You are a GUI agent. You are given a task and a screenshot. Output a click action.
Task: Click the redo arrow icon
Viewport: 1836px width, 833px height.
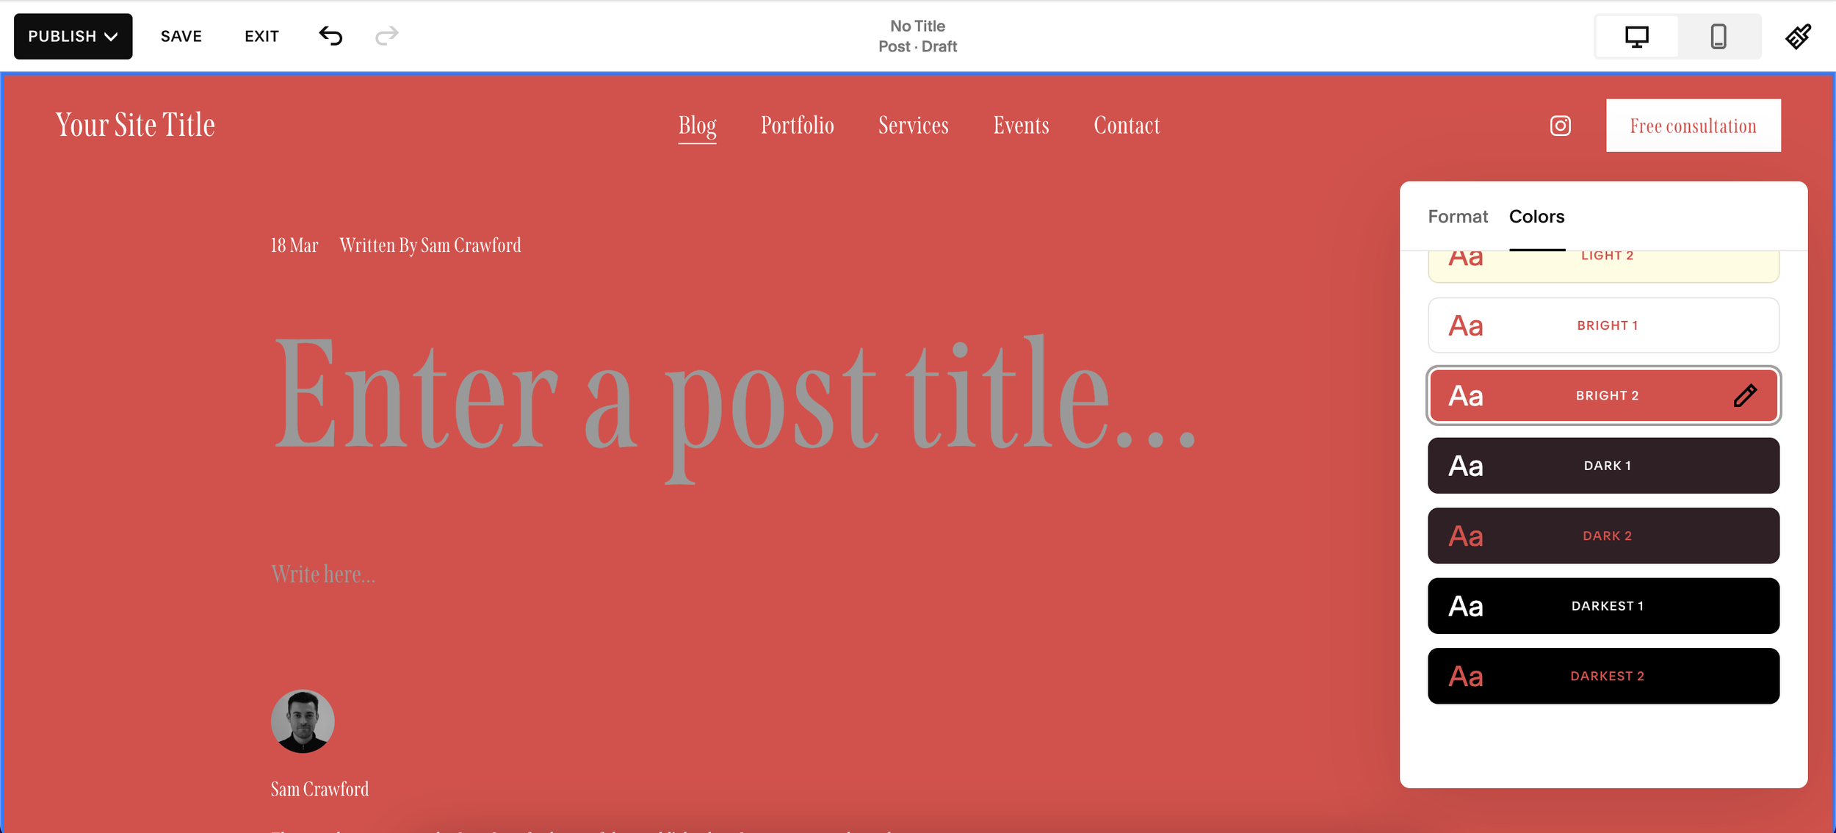pos(386,36)
